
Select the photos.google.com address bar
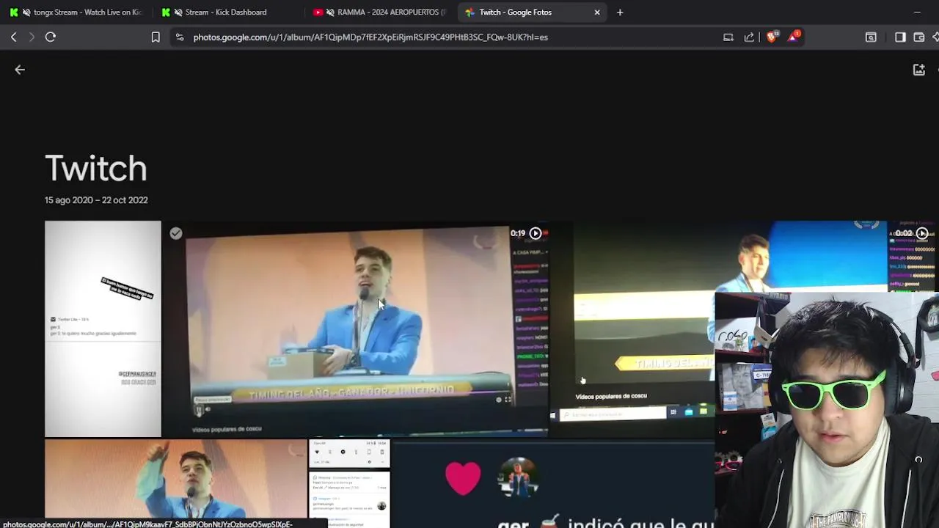(370, 37)
